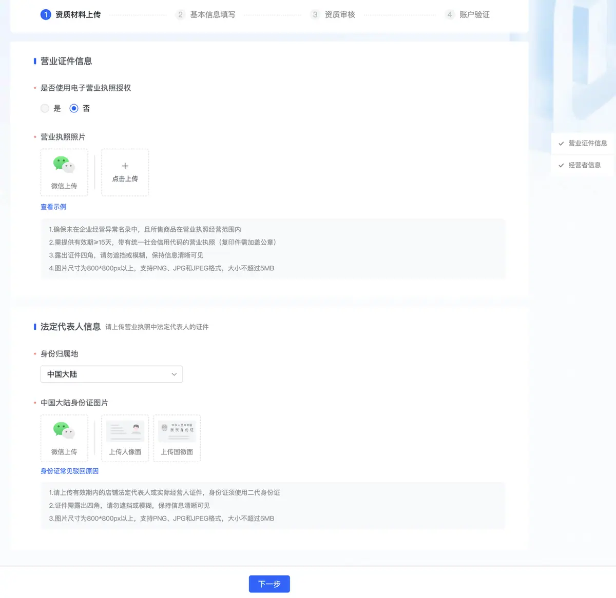Click the 中国大陆身份证图片 field label

click(x=74, y=403)
